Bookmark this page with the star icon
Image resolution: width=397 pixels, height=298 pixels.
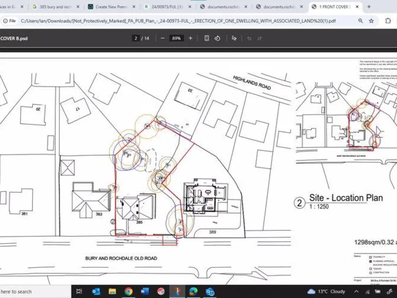[371, 21]
